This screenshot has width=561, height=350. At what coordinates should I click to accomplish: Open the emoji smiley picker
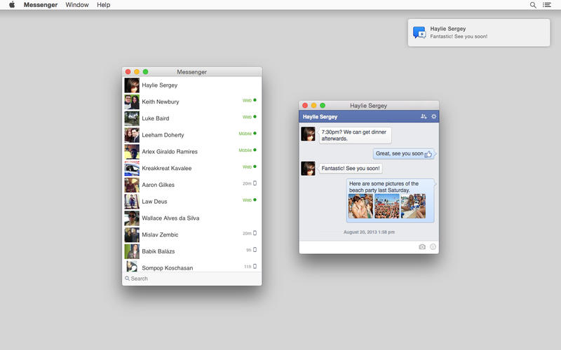tap(433, 247)
